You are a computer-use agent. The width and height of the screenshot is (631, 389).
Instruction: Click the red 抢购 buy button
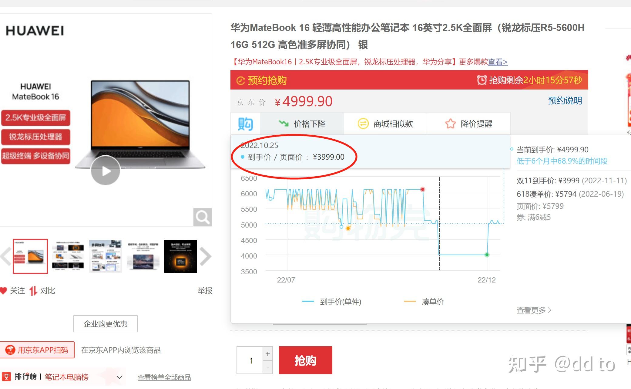[306, 360]
